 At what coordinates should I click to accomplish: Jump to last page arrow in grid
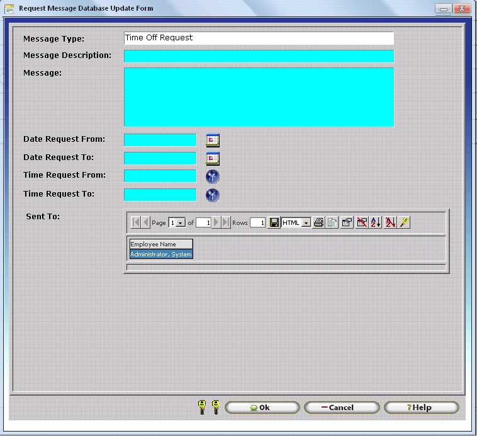[226, 222]
